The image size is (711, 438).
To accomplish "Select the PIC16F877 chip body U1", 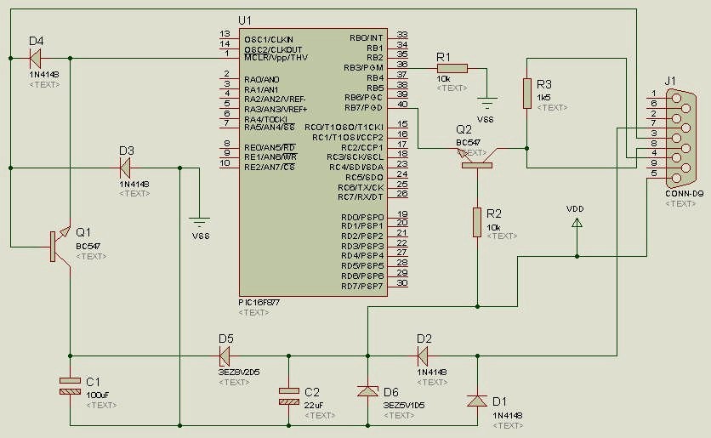I will click(x=313, y=162).
